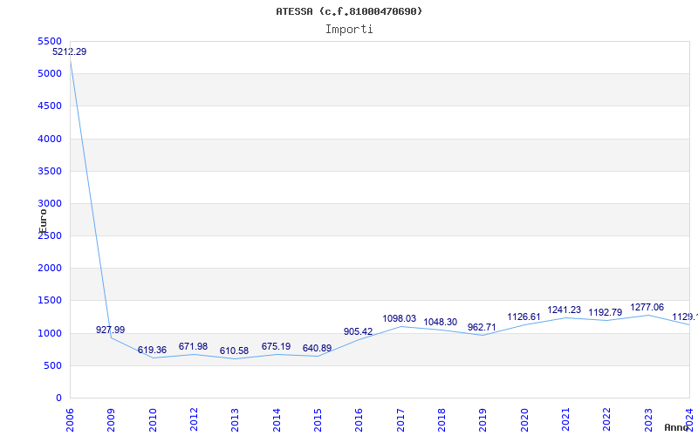Select the data label 619.36

[152, 351]
